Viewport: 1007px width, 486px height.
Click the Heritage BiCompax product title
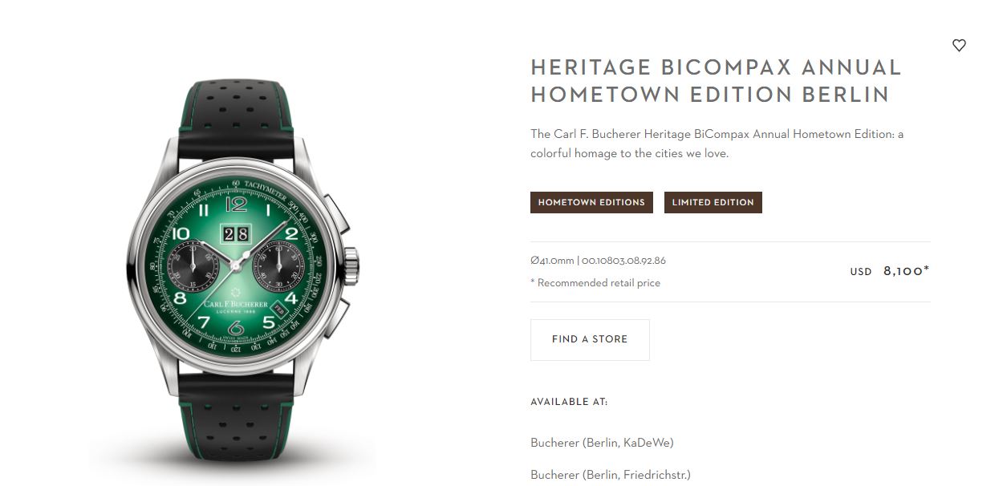point(717,80)
